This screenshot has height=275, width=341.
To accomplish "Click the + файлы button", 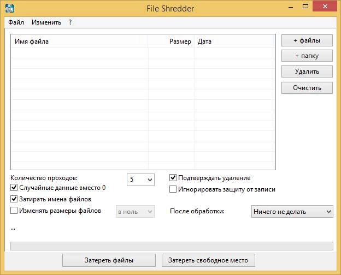I will click(307, 40).
